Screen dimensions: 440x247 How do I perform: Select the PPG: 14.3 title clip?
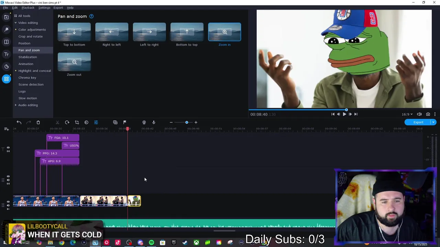[57, 153]
